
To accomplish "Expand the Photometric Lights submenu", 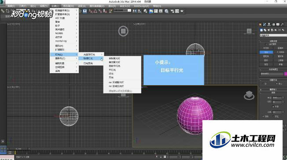I will coord(91,54).
